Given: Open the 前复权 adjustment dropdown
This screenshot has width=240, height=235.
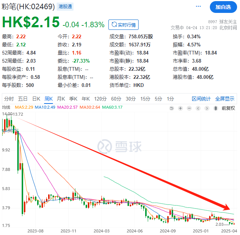Looking at the screenshot, I should click(228, 108).
